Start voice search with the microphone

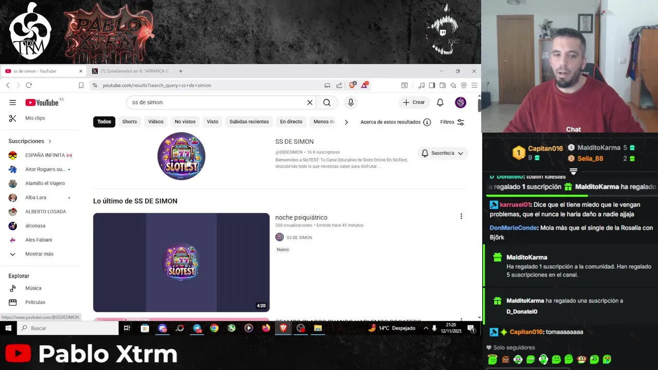351,102
